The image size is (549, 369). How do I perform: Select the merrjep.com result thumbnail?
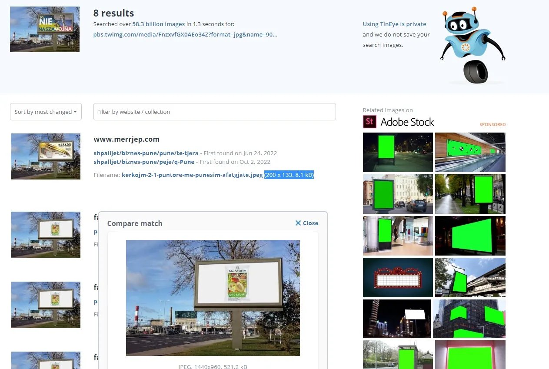[x=46, y=156]
